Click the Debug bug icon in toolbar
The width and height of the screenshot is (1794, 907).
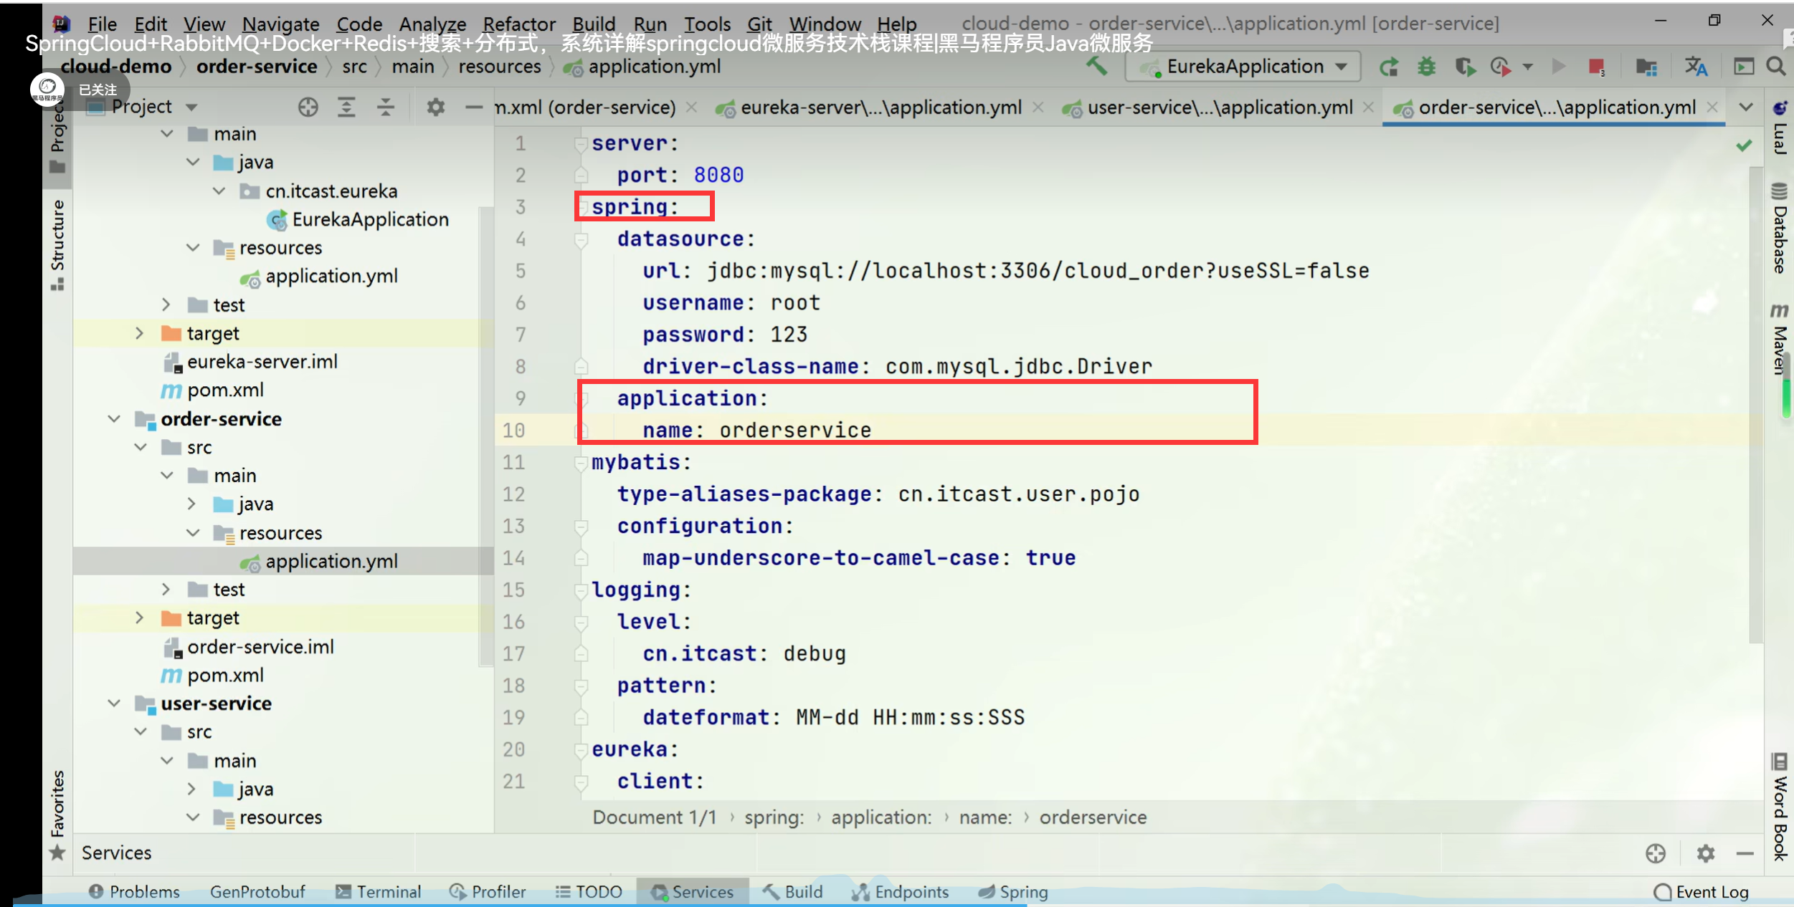(x=1426, y=67)
